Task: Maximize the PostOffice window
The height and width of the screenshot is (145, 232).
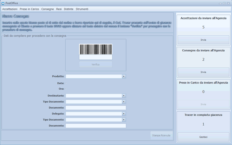Action: pos(224,3)
